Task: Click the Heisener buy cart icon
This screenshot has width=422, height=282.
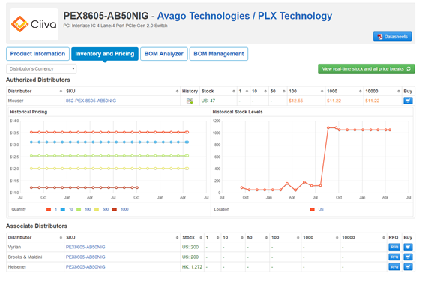Action: pyautogui.click(x=408, y=267)
